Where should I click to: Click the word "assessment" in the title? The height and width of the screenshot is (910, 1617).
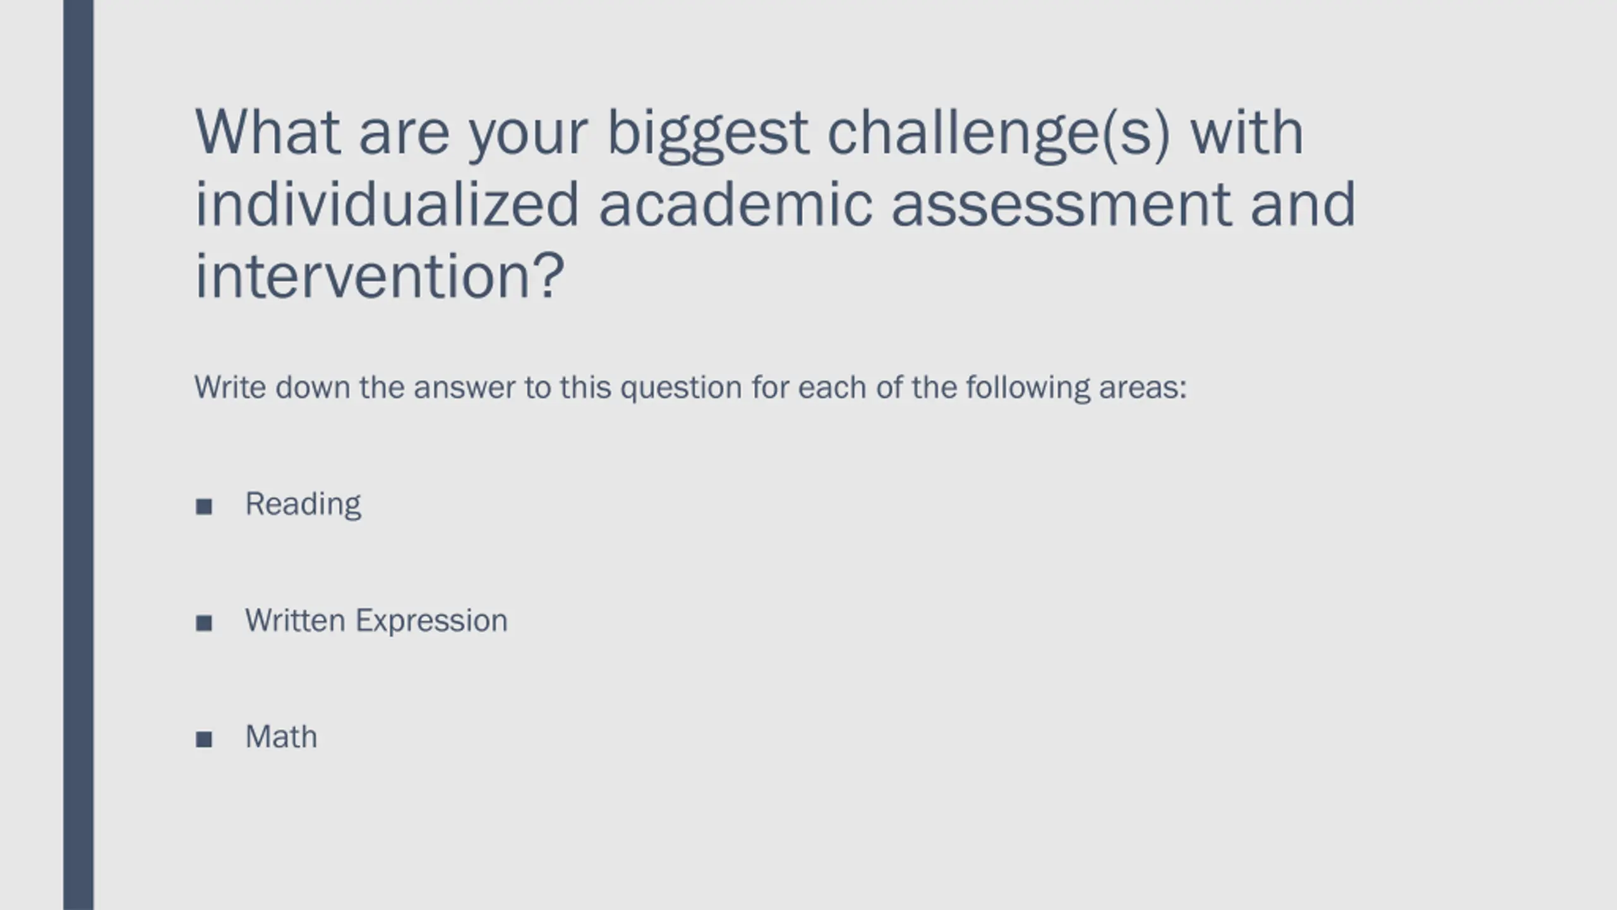pos(1061,205)
